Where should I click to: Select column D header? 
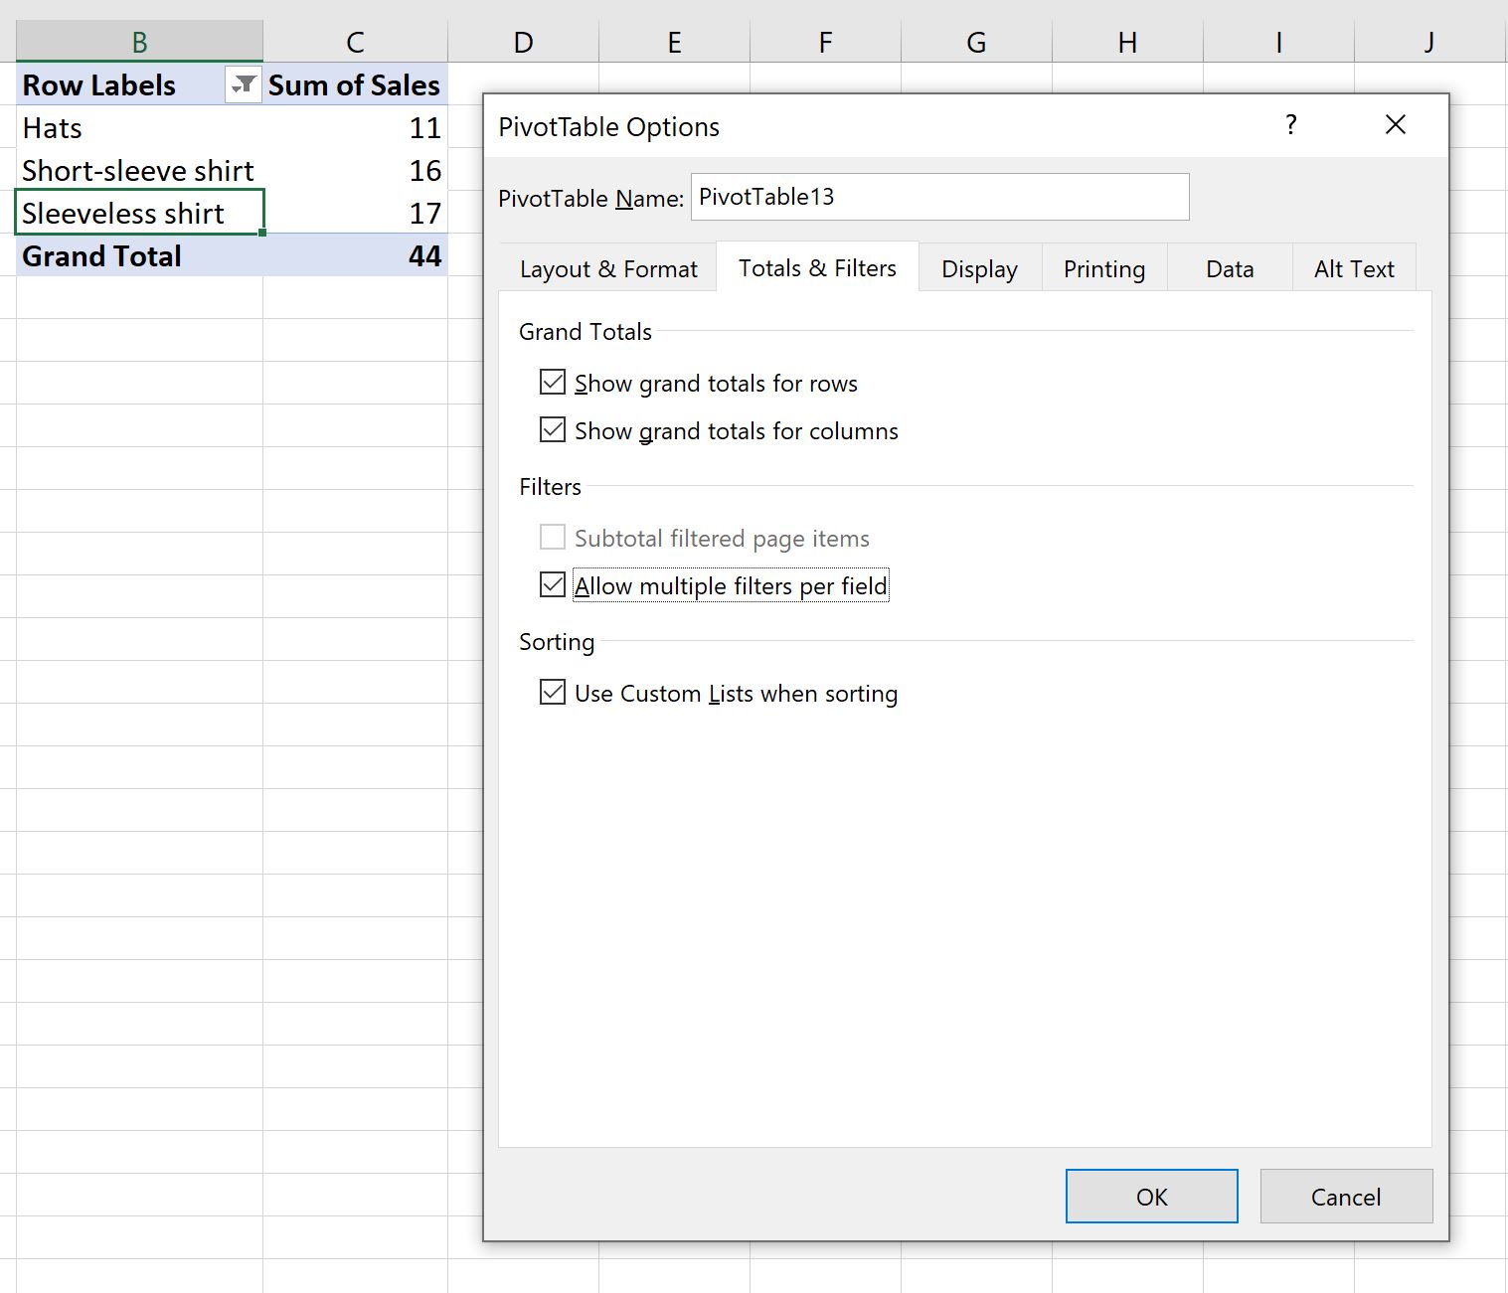[x=524, y=42]
